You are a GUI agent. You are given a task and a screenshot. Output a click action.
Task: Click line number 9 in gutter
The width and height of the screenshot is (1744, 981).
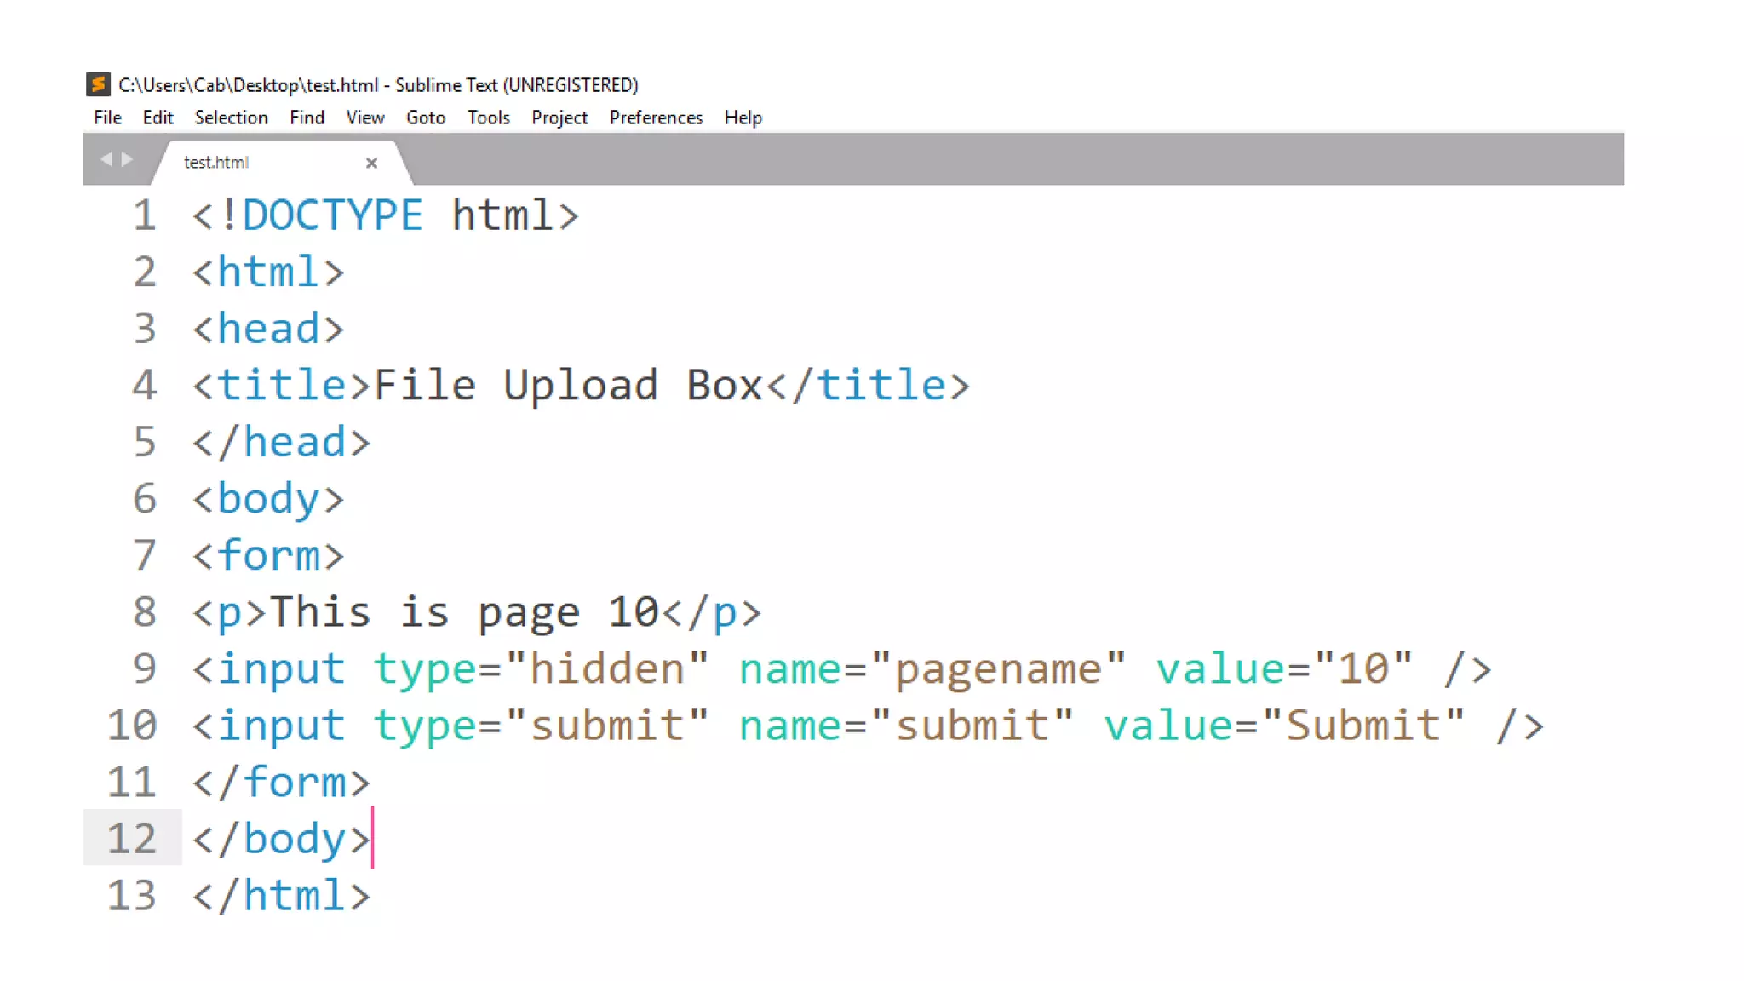145,668
